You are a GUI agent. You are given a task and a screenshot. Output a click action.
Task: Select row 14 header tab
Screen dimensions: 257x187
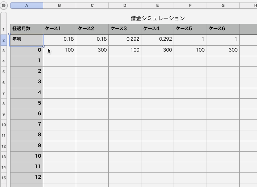click(x=4, y=167)
